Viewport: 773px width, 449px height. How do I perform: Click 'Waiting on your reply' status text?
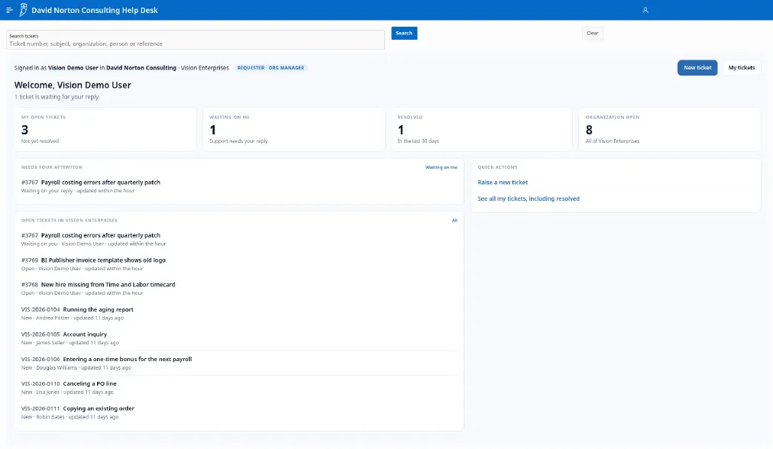click(47, 191)
